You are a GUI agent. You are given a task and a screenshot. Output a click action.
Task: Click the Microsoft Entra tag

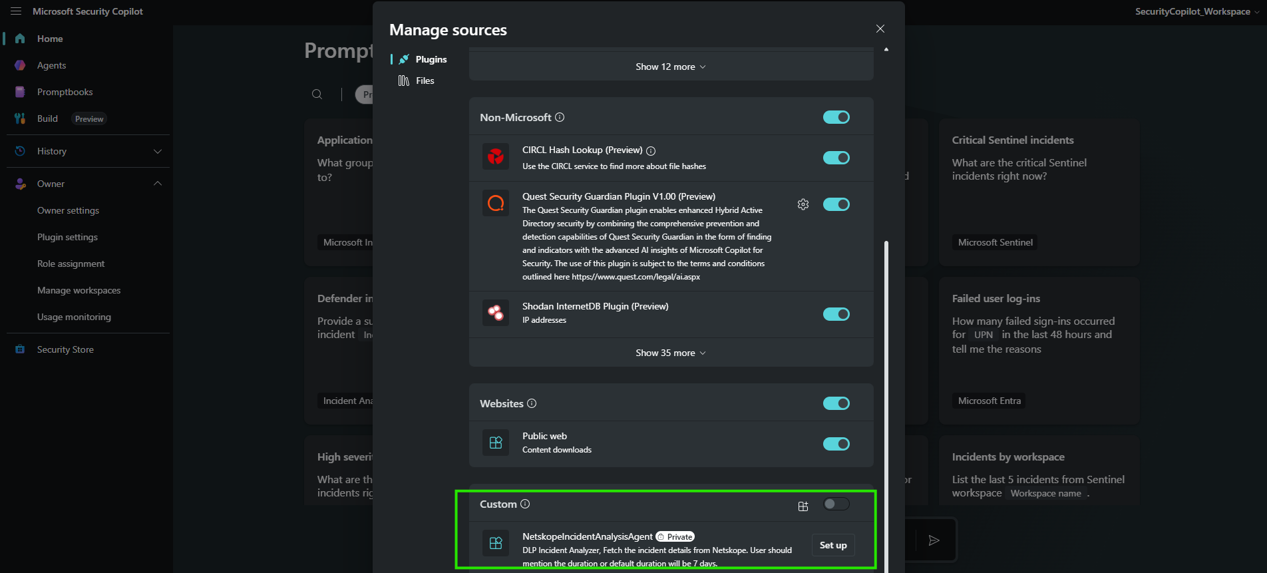(x=990, y=401)
